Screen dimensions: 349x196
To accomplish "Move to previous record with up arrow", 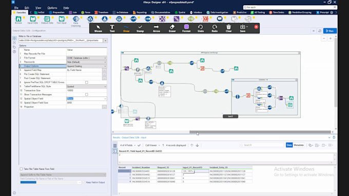I will point(191,145).
